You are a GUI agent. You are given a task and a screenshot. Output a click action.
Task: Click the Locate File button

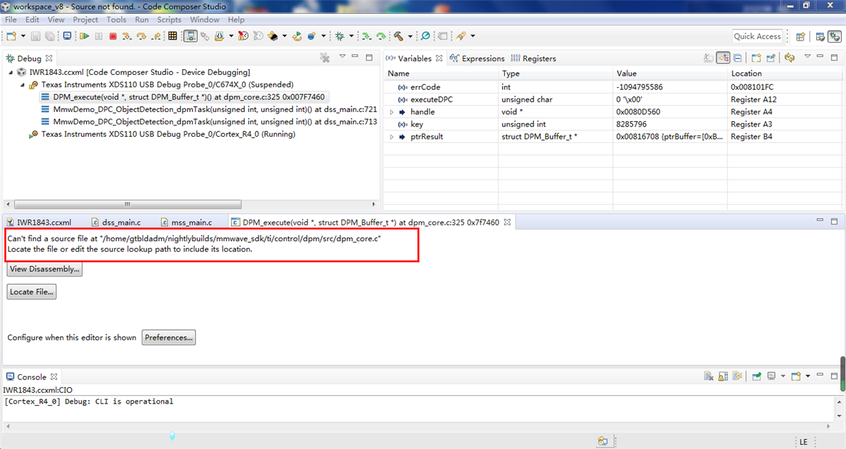pos(32,292)
